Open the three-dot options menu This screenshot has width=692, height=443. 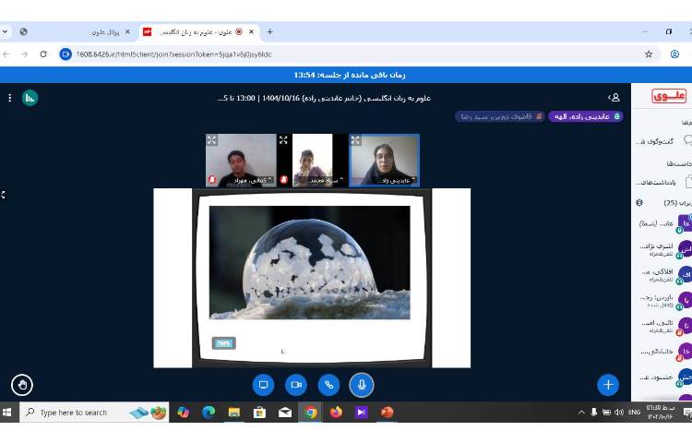(10, 97)
